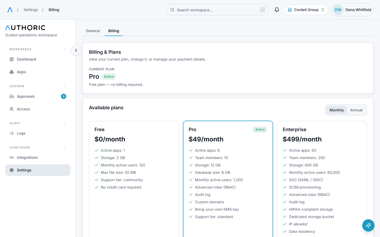Click the Logs list icon

[x=12, y=133]
